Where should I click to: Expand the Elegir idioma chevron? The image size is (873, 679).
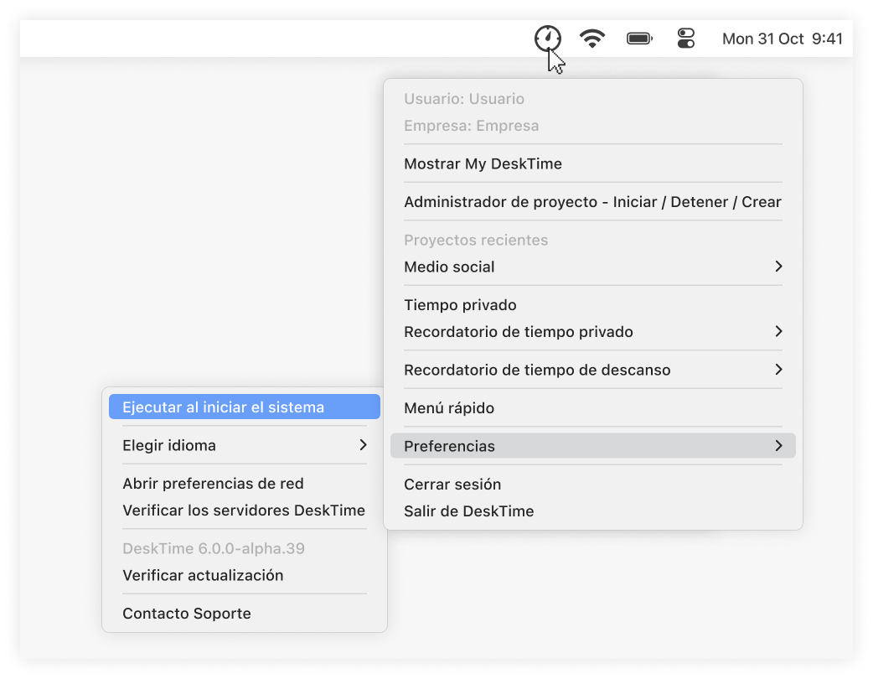(363, 445)
